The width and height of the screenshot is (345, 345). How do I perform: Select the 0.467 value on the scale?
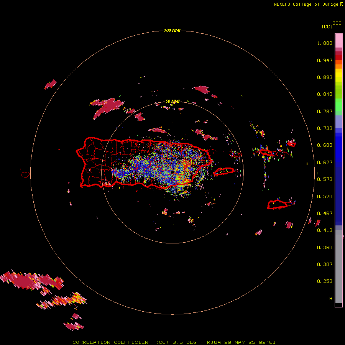(325, 214)
